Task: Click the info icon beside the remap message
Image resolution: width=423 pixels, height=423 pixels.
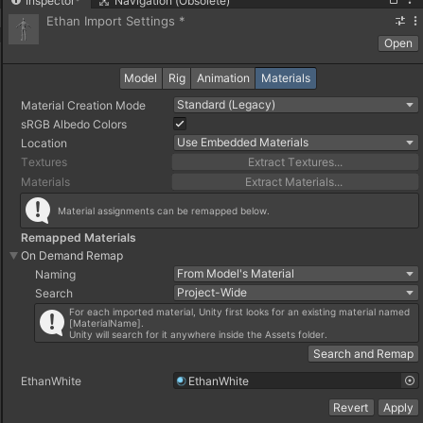Action: (38, 211)
